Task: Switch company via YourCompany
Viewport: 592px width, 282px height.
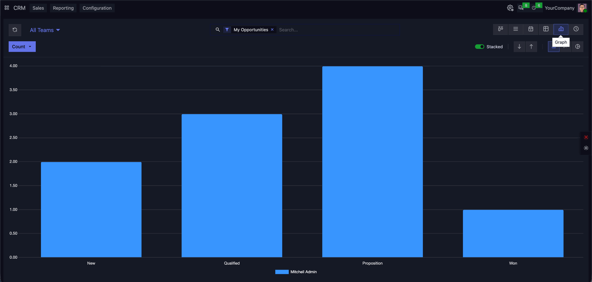Action: (x=559, y=8)
